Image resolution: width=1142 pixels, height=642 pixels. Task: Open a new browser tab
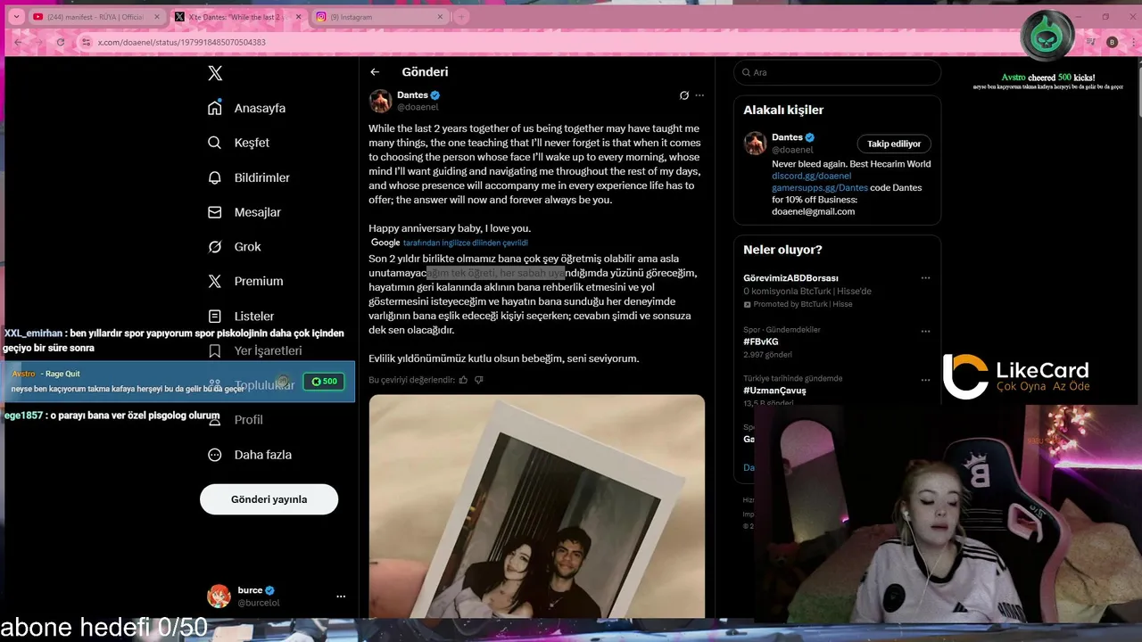pos(461,17)
